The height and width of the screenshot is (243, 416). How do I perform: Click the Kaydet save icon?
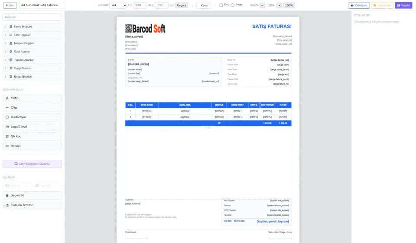pos(399,5)
